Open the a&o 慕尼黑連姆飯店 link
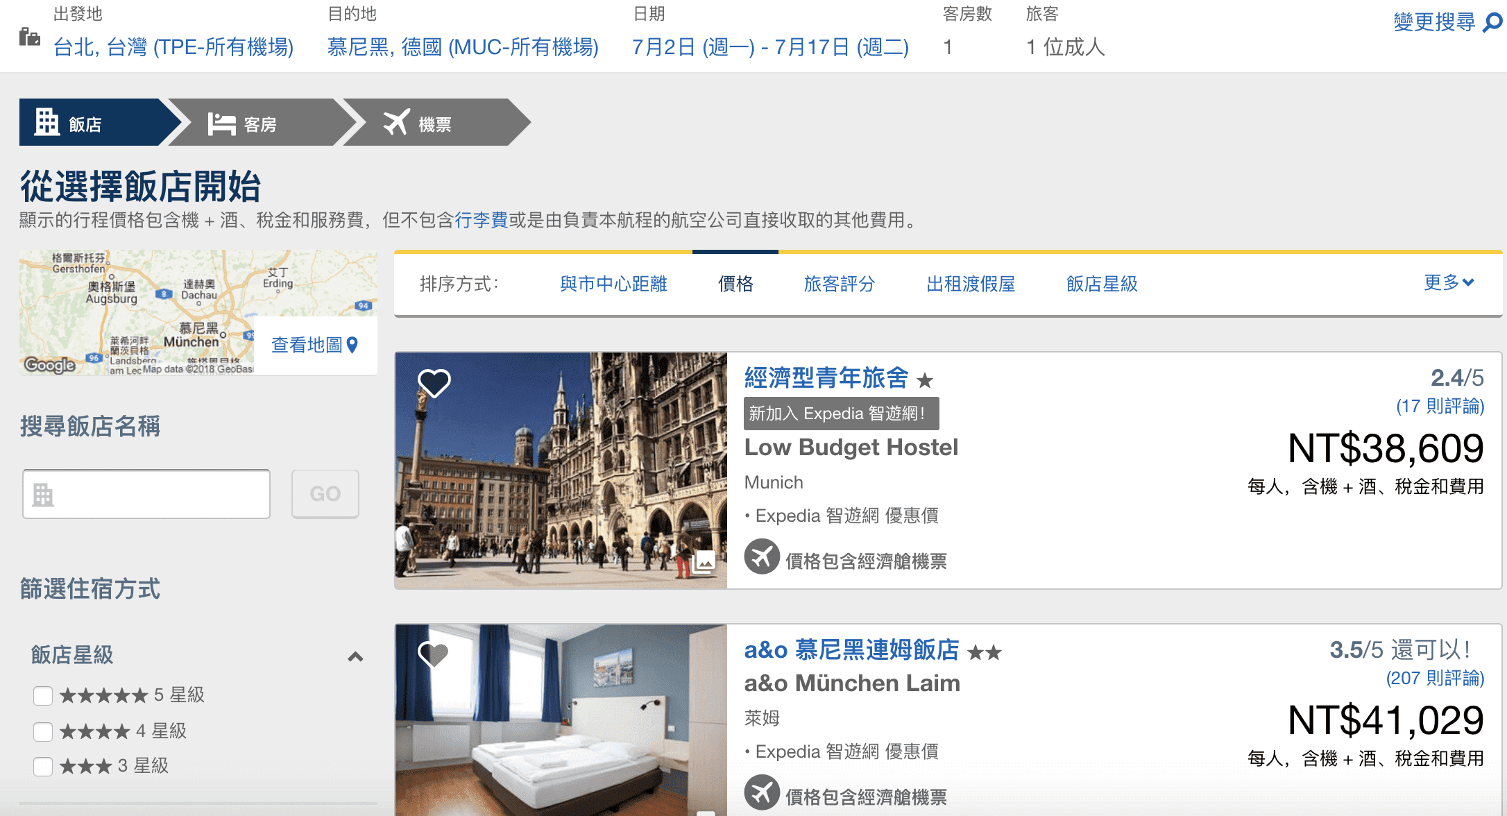This screenshot has height=816, width=1507. click(x=851, y=649)
